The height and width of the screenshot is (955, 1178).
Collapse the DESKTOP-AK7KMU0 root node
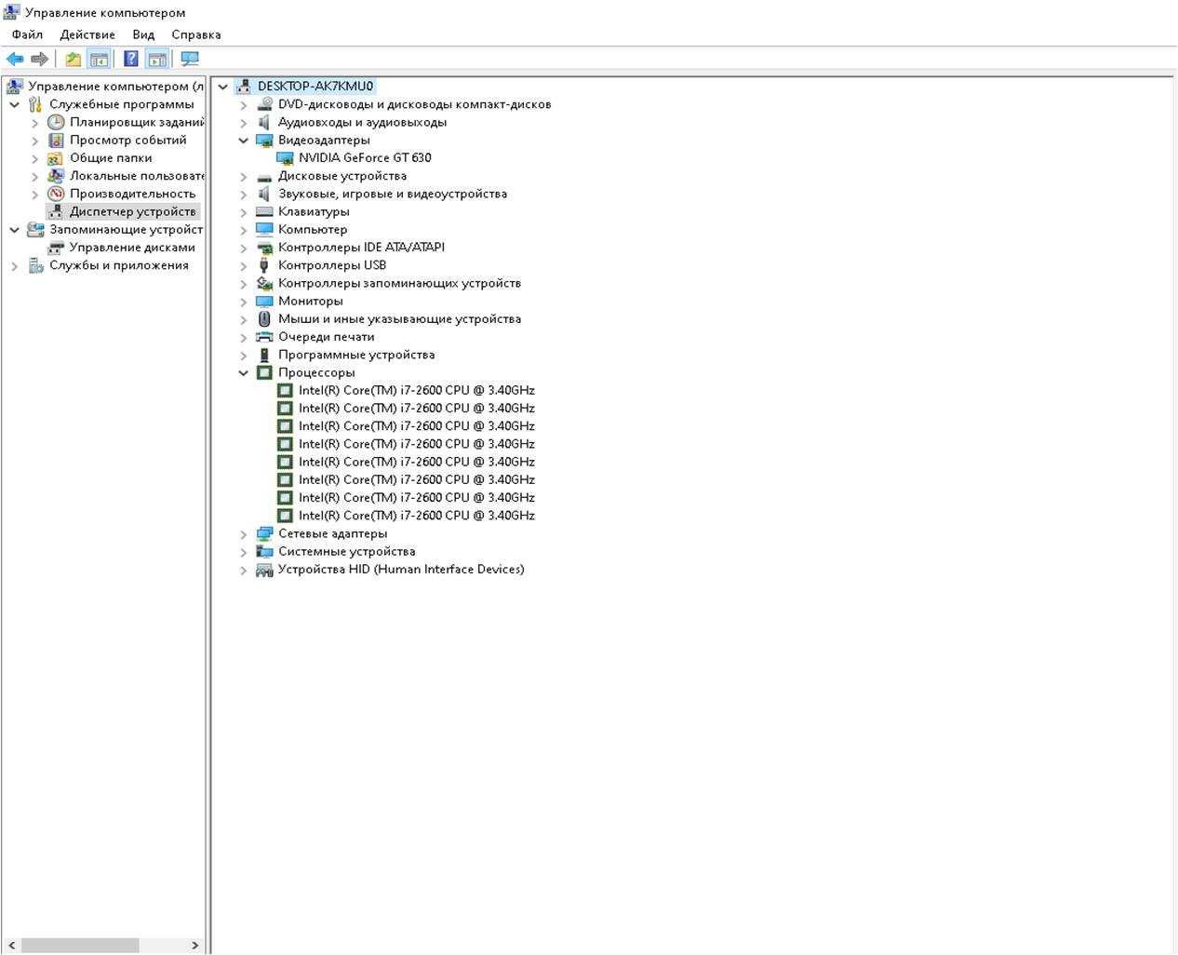(223, 87)
